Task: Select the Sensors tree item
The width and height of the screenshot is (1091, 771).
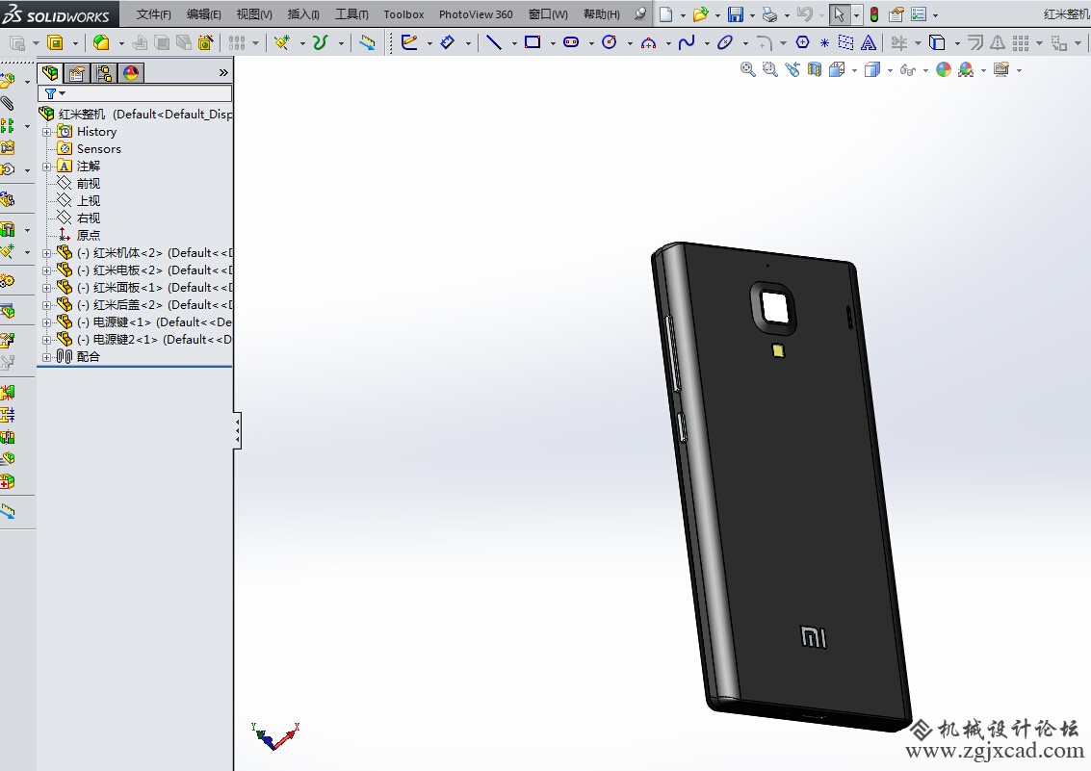Action: tap(99, 149)
